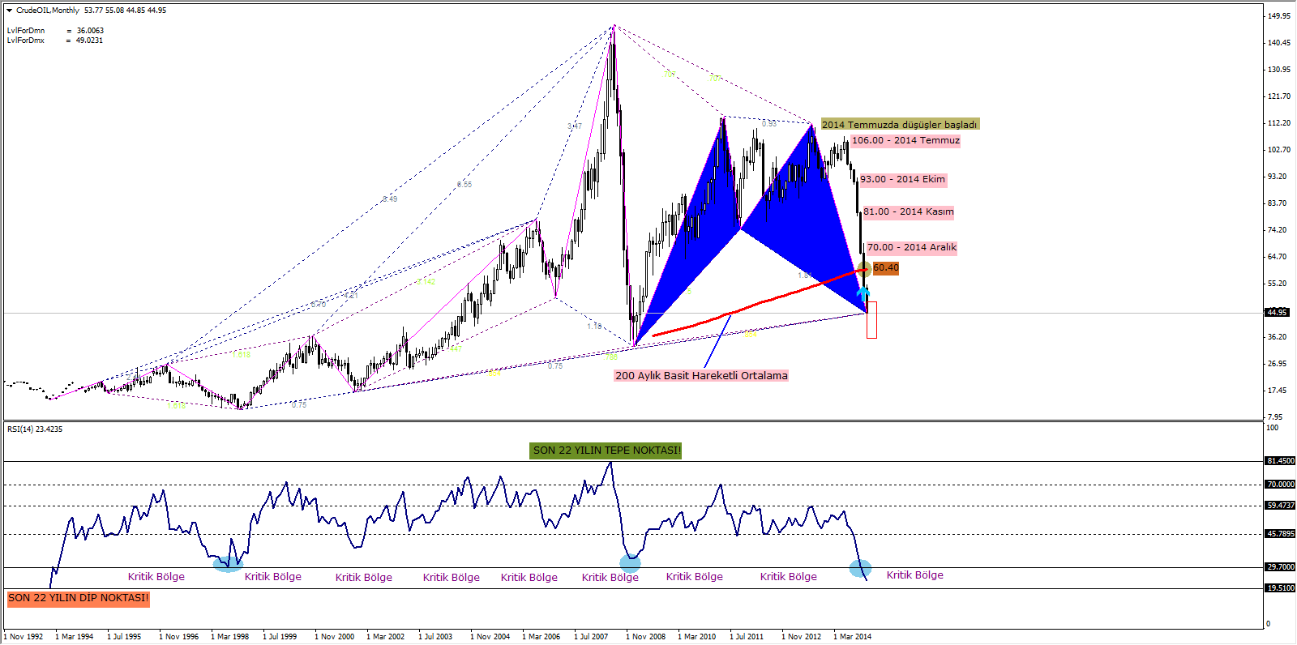Screen dimensions: 1297x645
Task: Open the CrudeOIL,Monthly chart dropdown arrow
Action: click(x=10, y=11)
